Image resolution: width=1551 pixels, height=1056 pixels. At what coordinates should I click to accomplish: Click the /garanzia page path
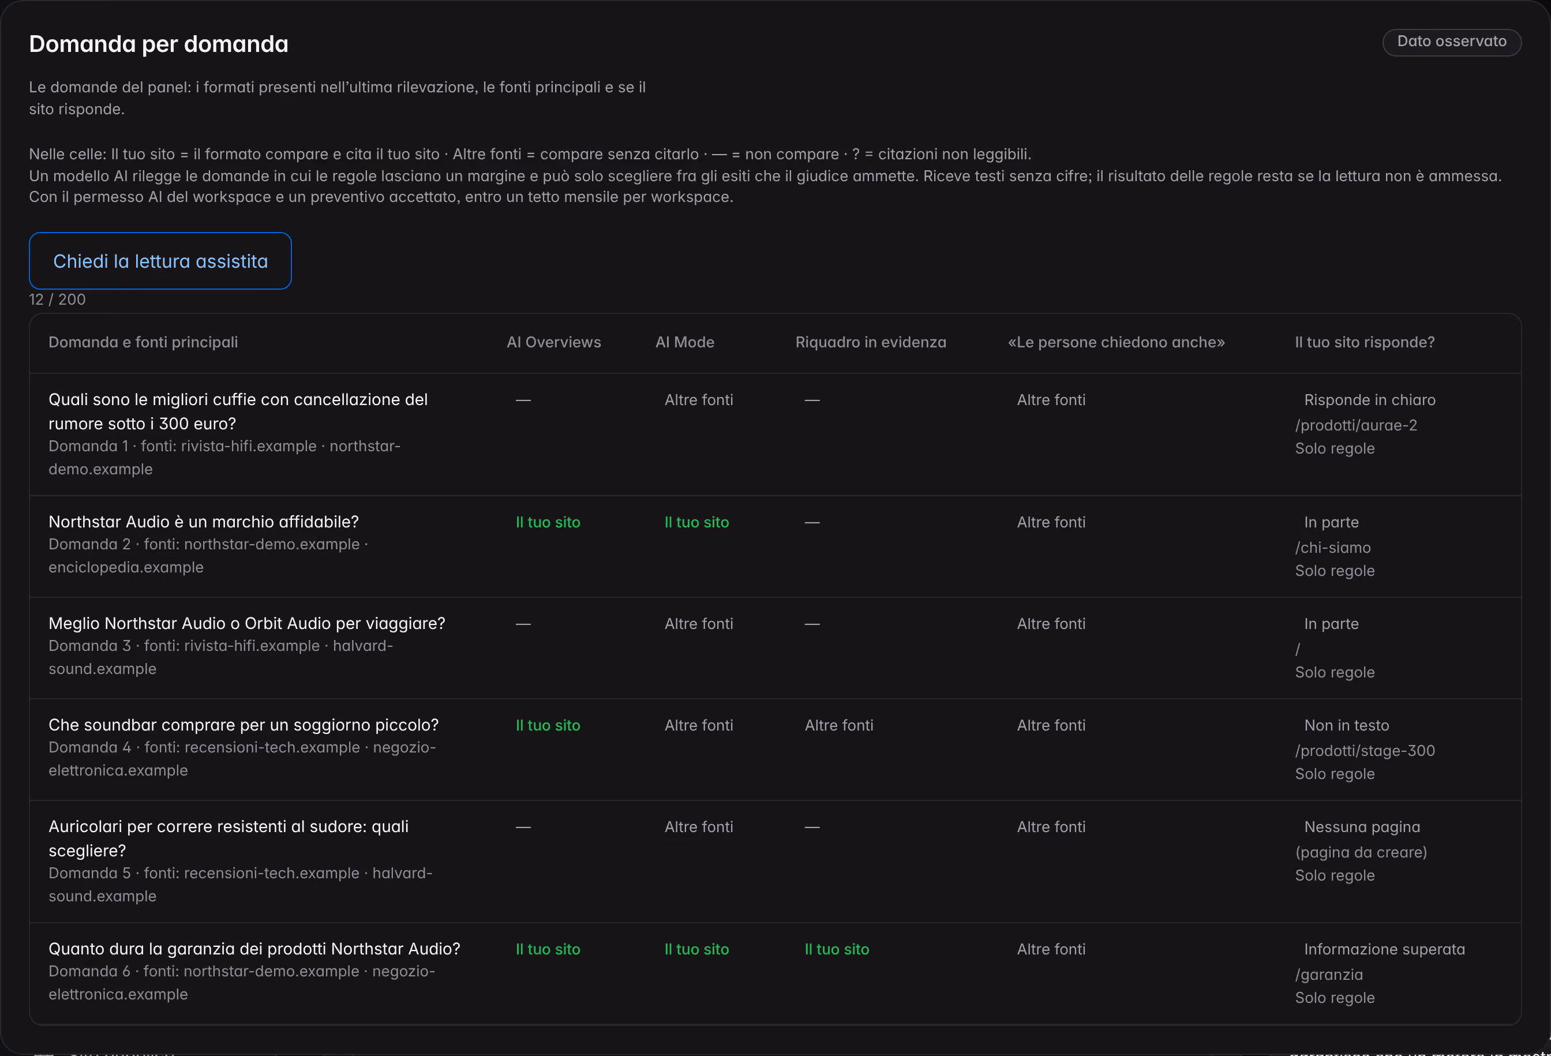(1329, 975)
